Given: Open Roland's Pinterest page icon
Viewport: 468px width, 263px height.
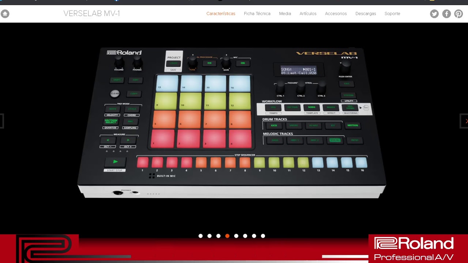Looking at the screenshot, I should point(458,14).
